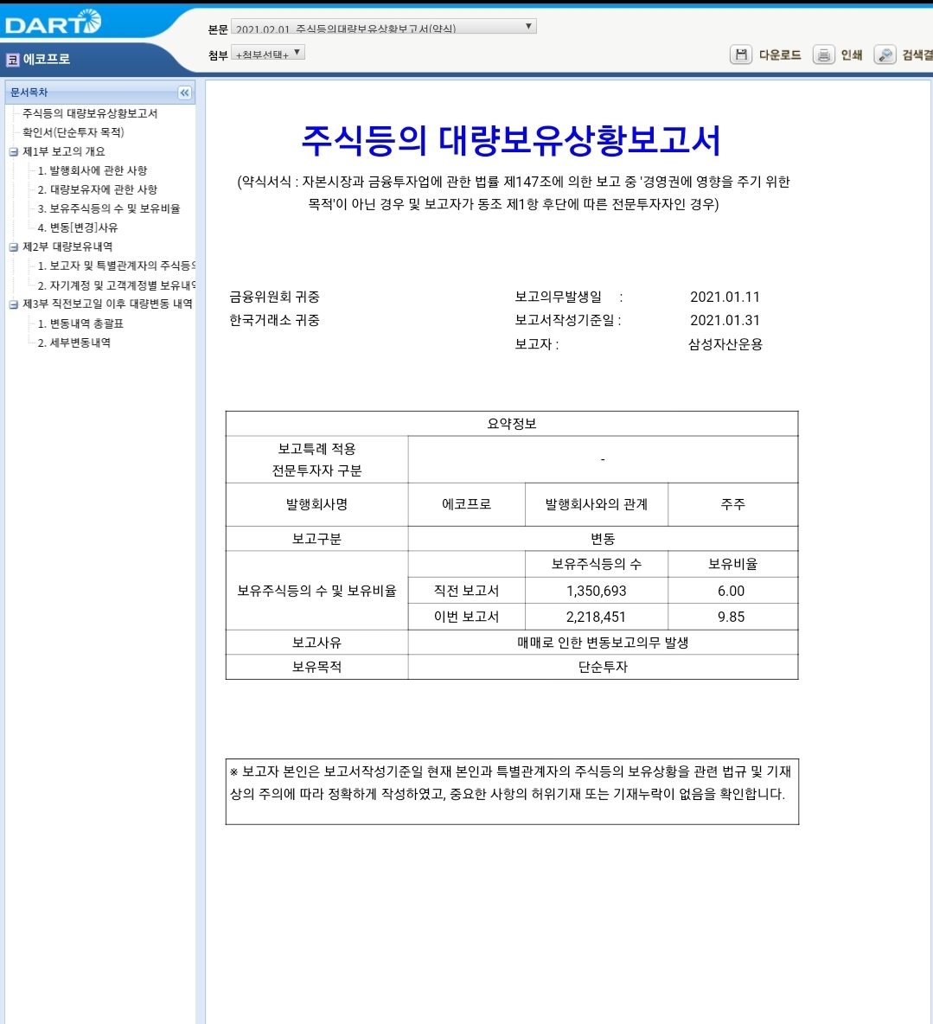Open 확인서(단순투자 목적) in contents
Image resolution: width=933 pixels, height=1024 pixels.
[73, 132]
